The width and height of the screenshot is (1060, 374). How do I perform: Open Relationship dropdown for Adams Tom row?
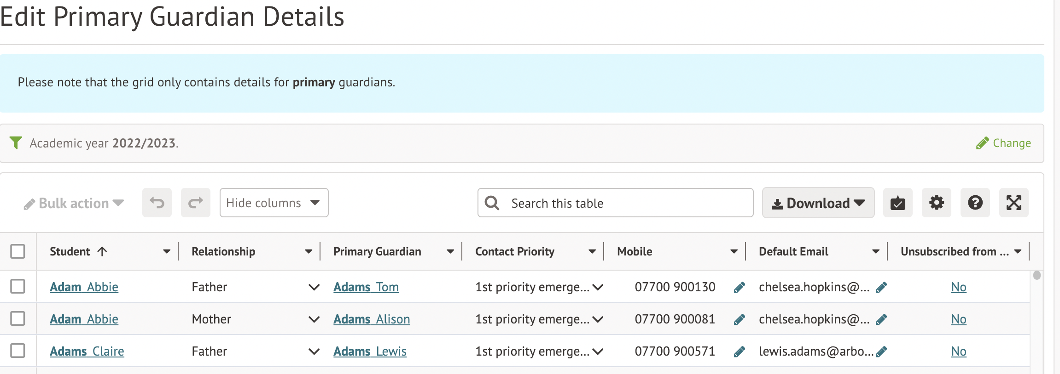[x=314, y=288]
